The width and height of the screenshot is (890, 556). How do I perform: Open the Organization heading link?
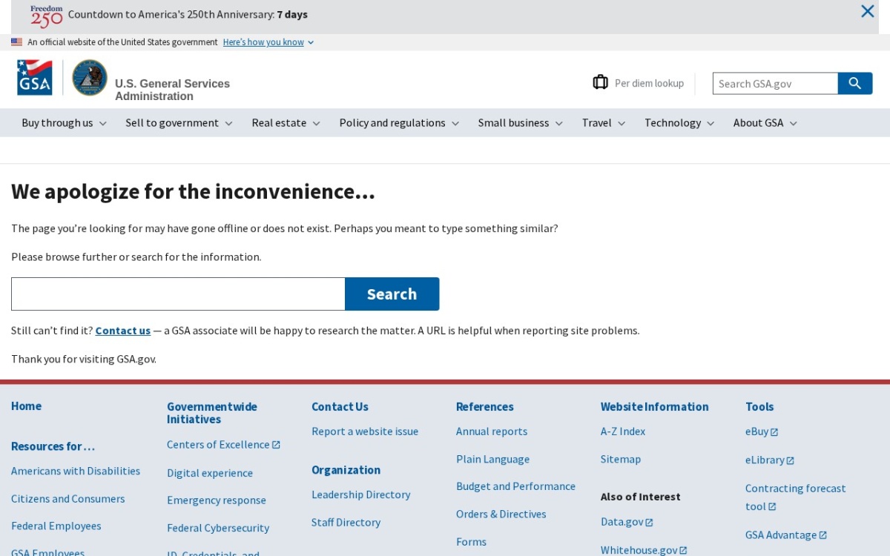pos(346,470)
